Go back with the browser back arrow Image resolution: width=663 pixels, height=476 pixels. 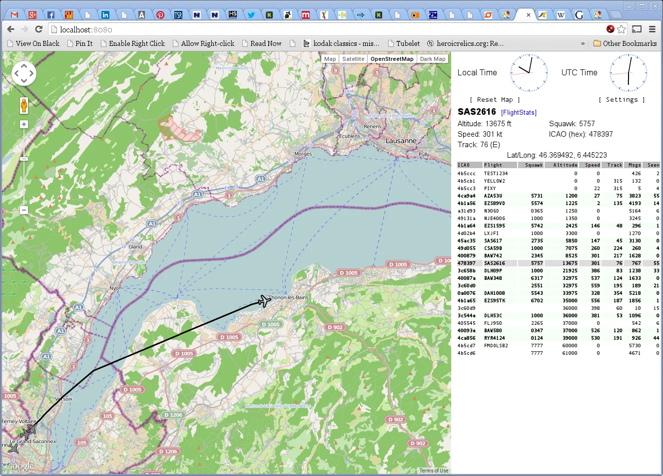point(11,29)
